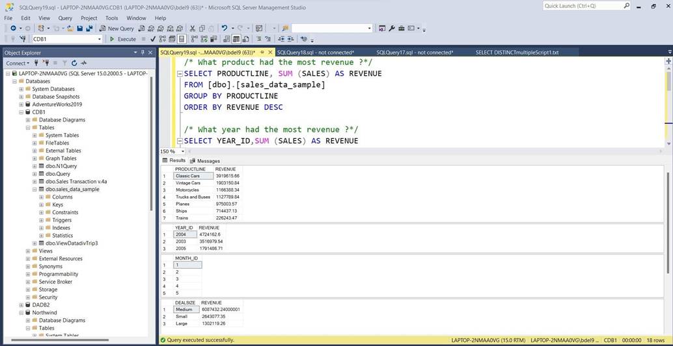Click the Disconnect plug icon in Object Explorer
Screen dimensions: 673x346
46,63
